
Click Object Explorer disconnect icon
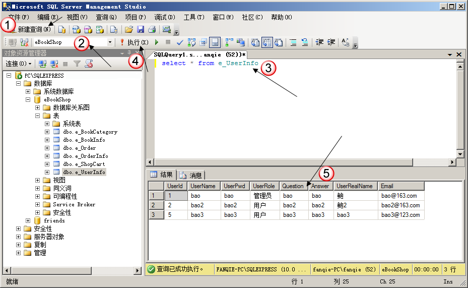click(x=54, y=64)
